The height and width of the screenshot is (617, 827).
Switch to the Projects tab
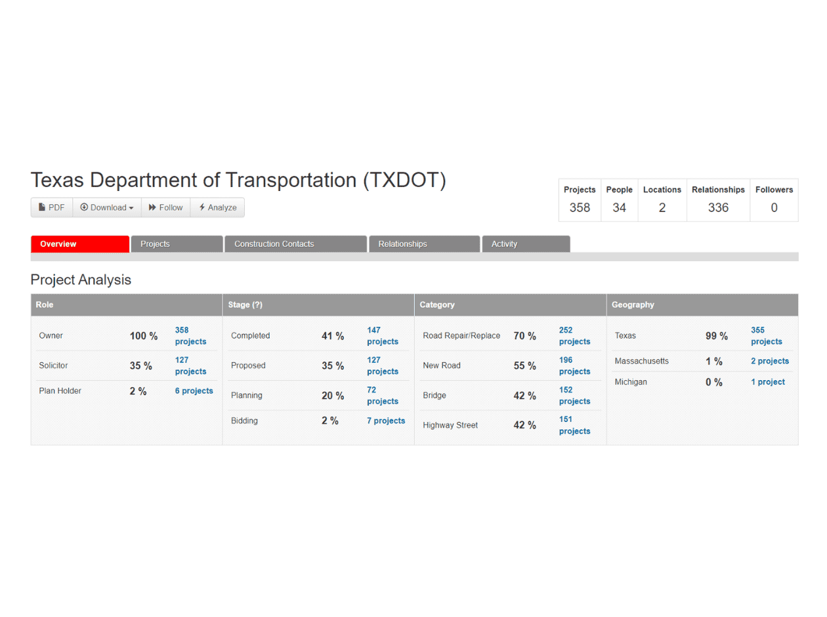pos(156,244)
